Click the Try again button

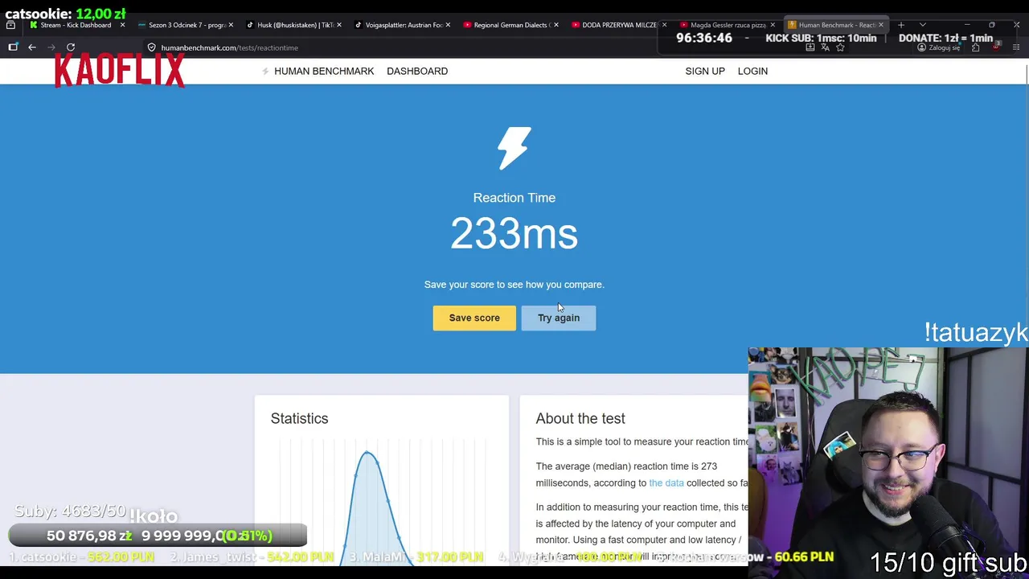point(558,318)
